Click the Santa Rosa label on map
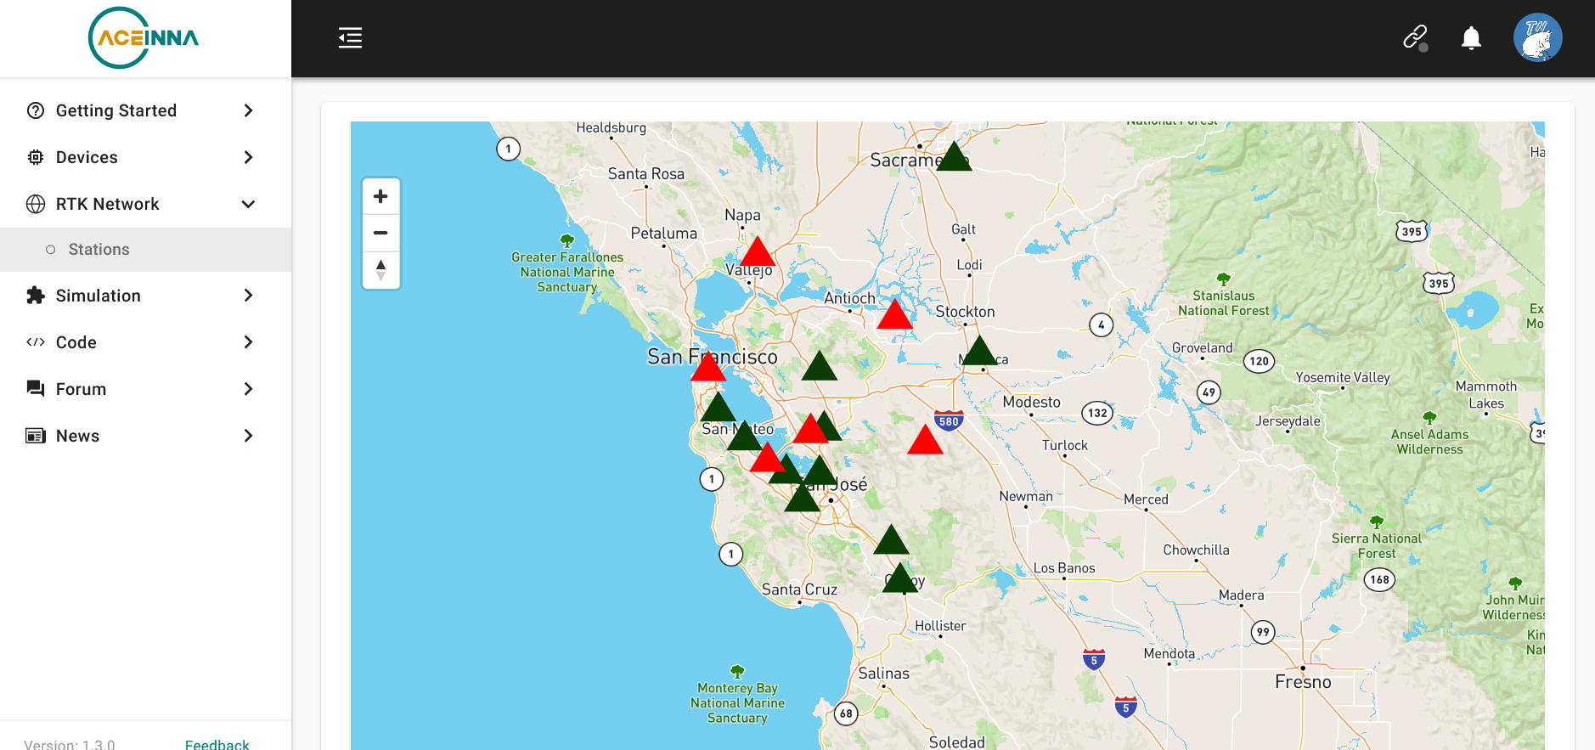The image size is (1595, 750). [645, 174]
